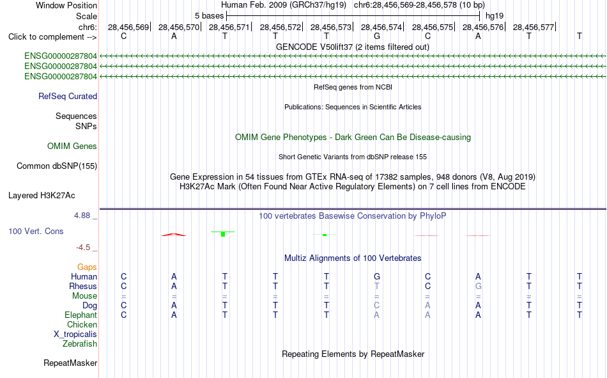Select the Human alignment row label
Screen dimensions: 607x378
point(84,276)
